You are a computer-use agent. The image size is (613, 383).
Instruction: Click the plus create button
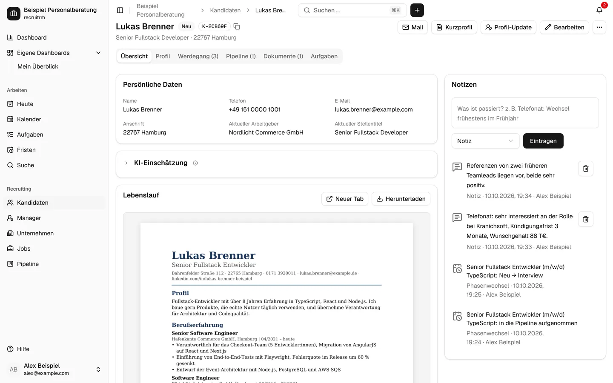click(x=417, y=10)
